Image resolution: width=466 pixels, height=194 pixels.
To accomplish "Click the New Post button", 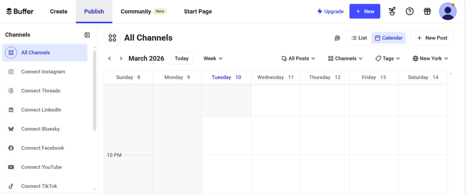I will click(432, 38).
